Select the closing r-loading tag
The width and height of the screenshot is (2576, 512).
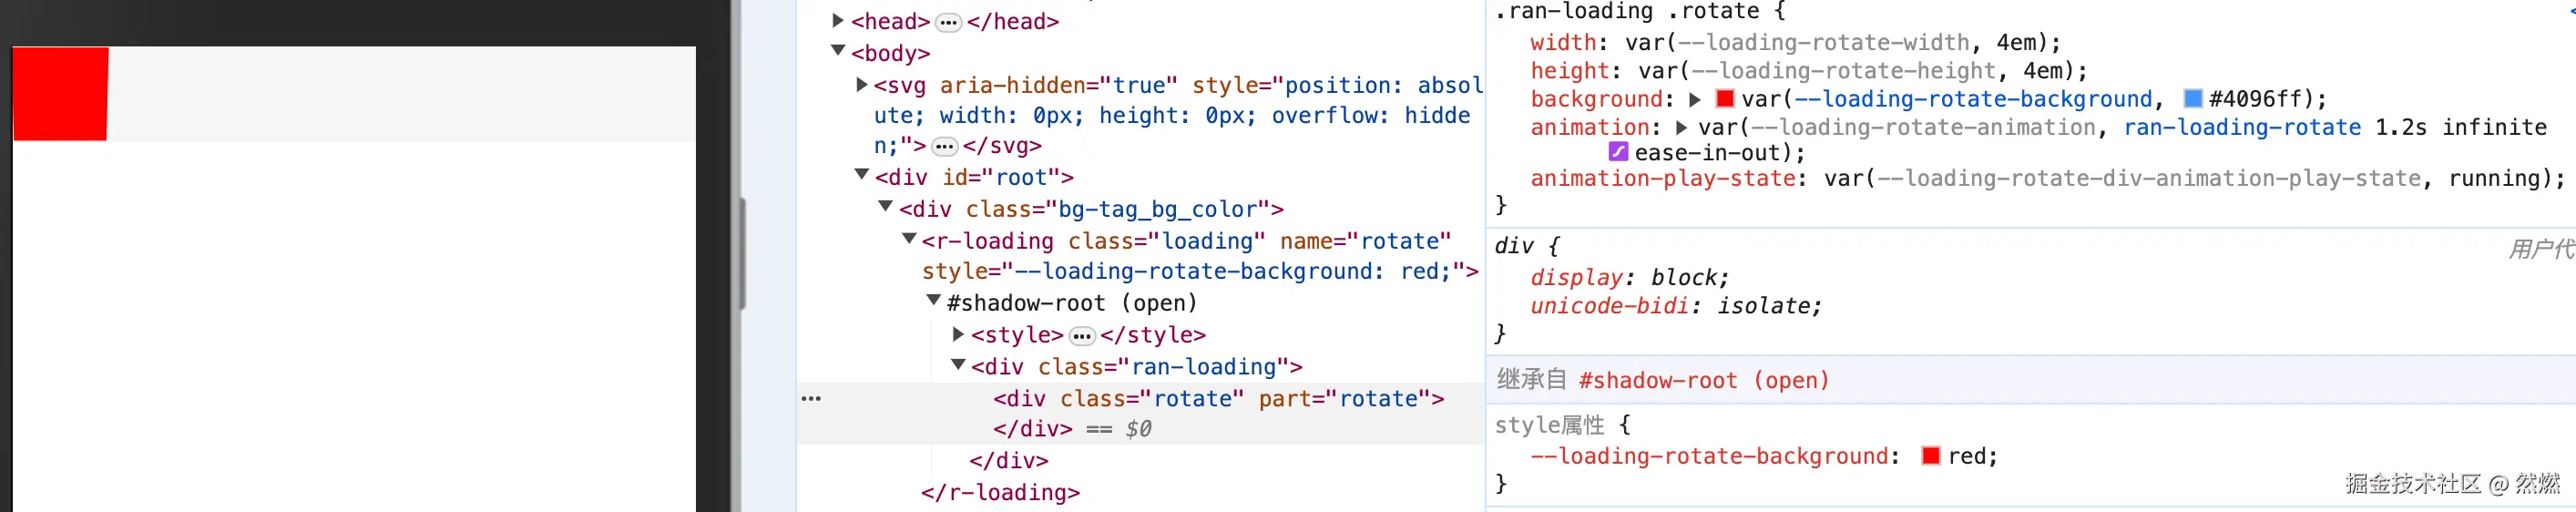point(1000,492)
